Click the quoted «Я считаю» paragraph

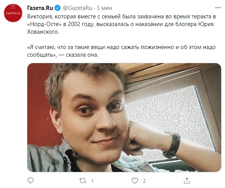coord(122,51)
